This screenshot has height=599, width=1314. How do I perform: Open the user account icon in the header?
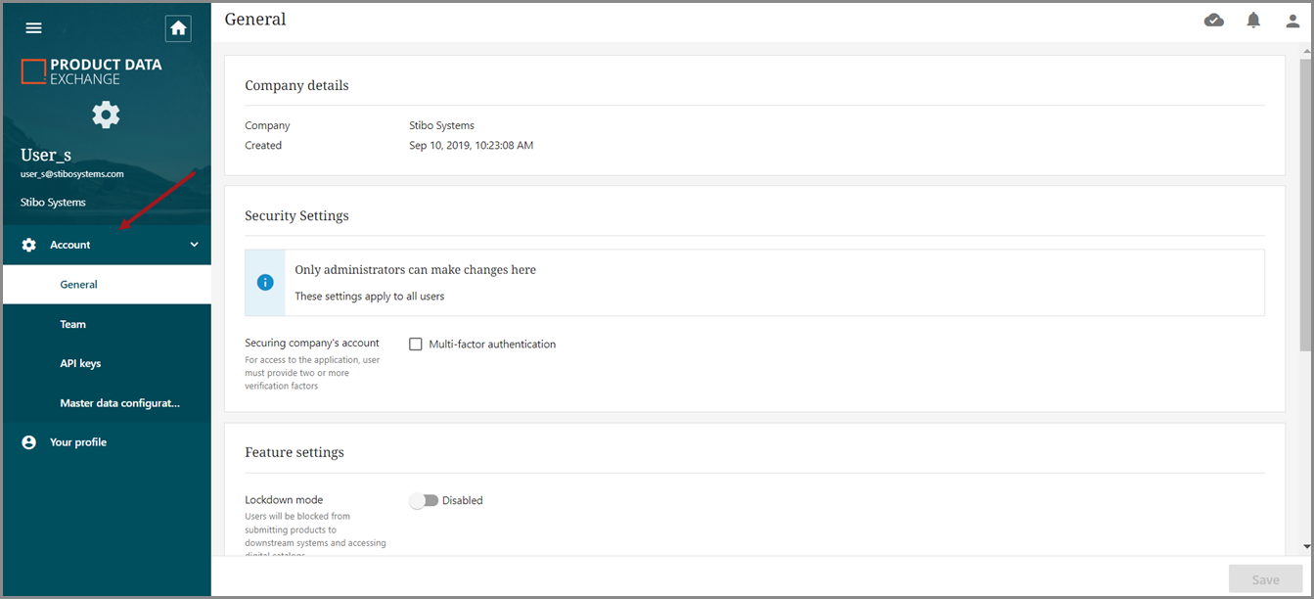point(1292,21)
